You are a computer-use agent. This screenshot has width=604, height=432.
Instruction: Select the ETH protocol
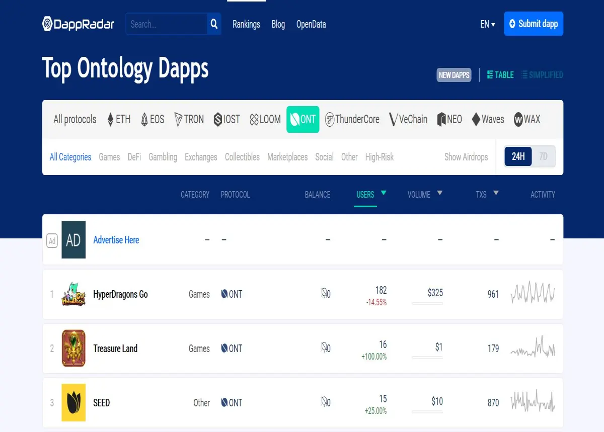[119, 119]
